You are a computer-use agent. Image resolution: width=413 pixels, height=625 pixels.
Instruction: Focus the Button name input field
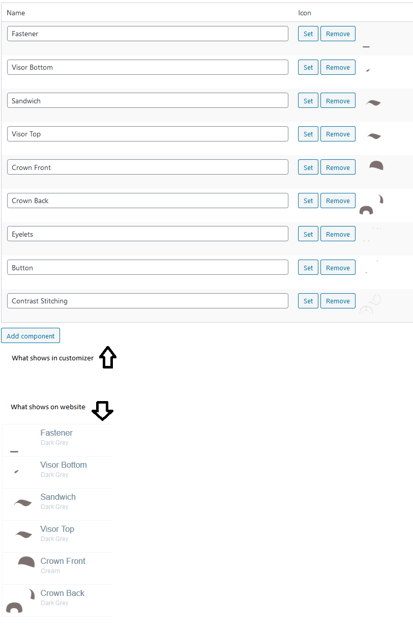pyautogui.click(x=147, y=267)
